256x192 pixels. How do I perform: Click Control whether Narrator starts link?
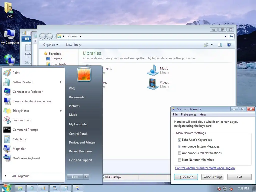205,168
